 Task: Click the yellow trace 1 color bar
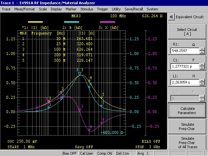[35, 22]
